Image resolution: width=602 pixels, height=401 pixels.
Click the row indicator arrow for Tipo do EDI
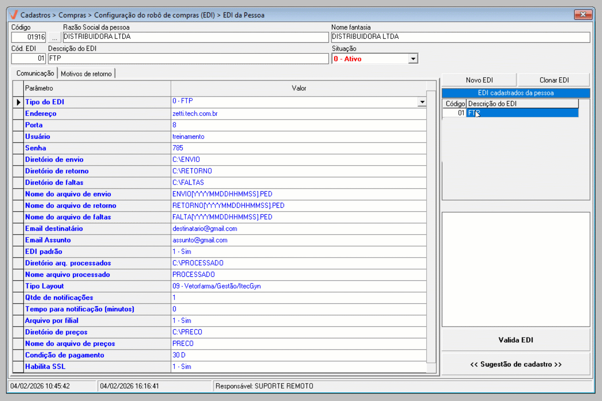[x=18, y=102]
